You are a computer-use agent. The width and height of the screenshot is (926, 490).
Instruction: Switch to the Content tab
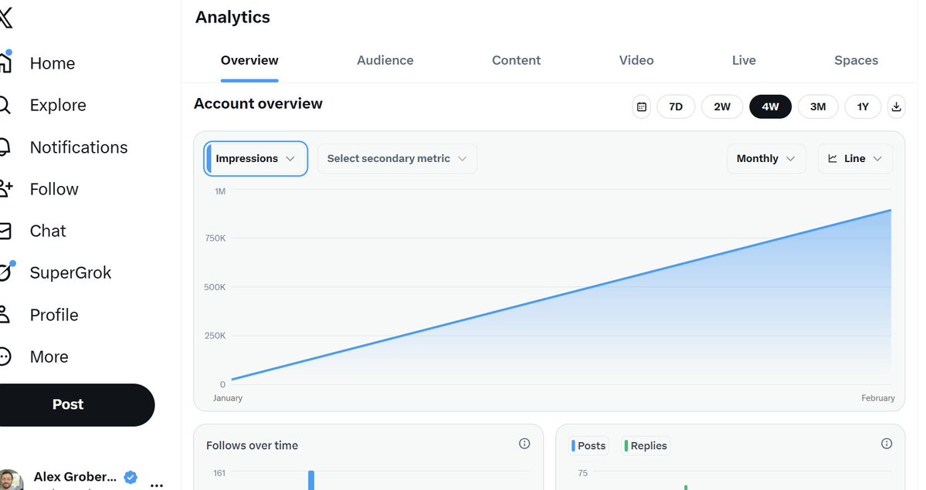click(516, 60)
